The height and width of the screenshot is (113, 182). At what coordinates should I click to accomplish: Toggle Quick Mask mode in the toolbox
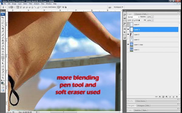tap(3, 87)
